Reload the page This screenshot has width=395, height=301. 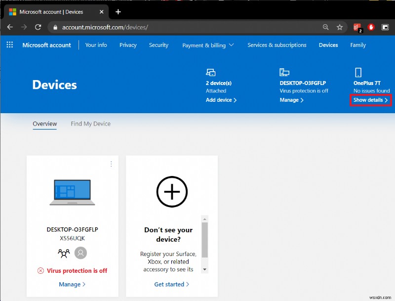(x=38, y=28)
